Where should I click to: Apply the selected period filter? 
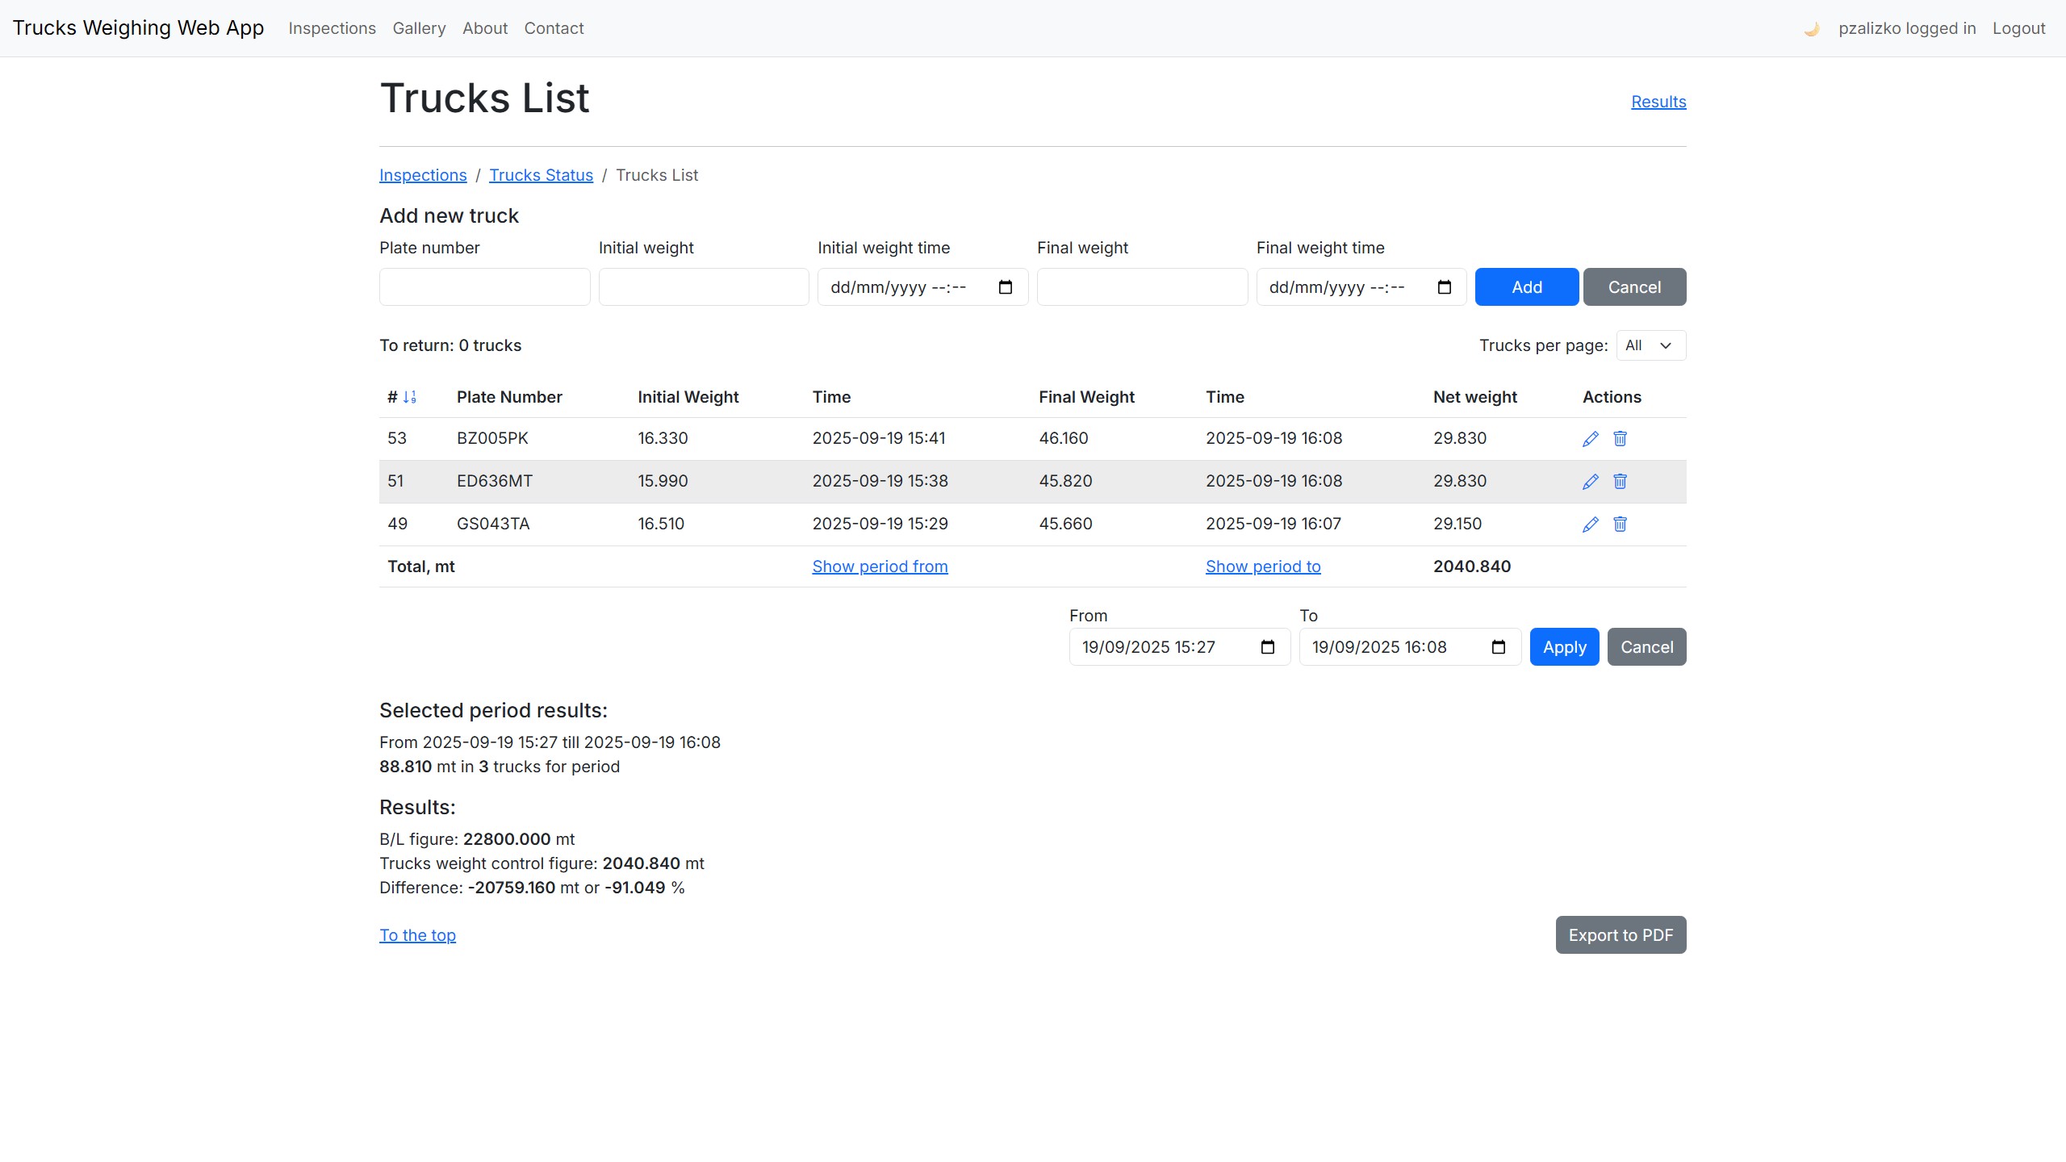[1563, 647]
